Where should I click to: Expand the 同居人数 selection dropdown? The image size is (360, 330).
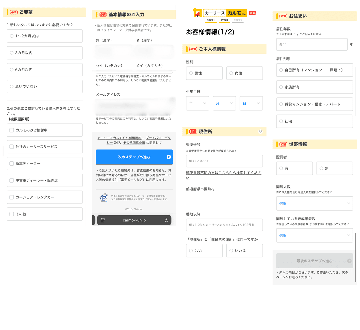[x=314, y=203]
